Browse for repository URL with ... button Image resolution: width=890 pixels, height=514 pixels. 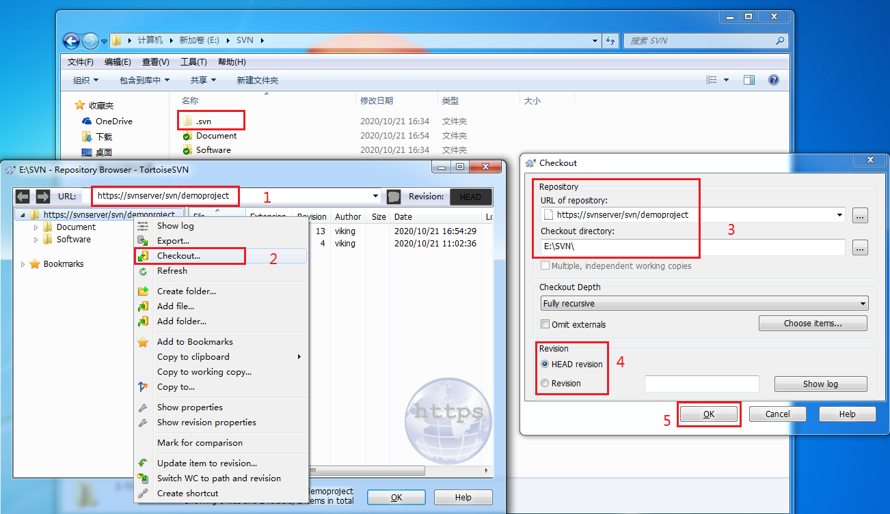[x=861, y=216]
